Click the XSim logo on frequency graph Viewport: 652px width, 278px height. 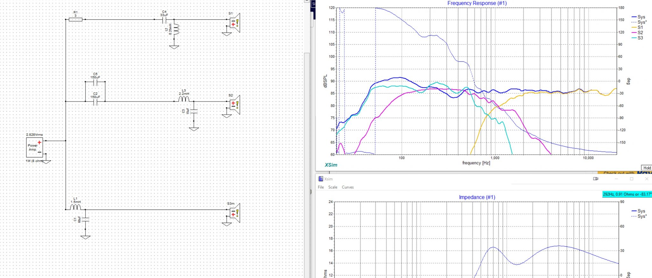tap(331, 165)
